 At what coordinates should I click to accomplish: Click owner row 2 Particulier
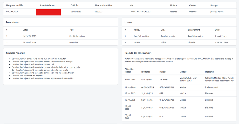coord(61,43)
